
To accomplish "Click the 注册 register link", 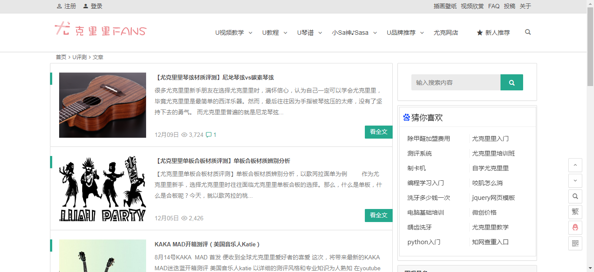I will pos(70,6).
